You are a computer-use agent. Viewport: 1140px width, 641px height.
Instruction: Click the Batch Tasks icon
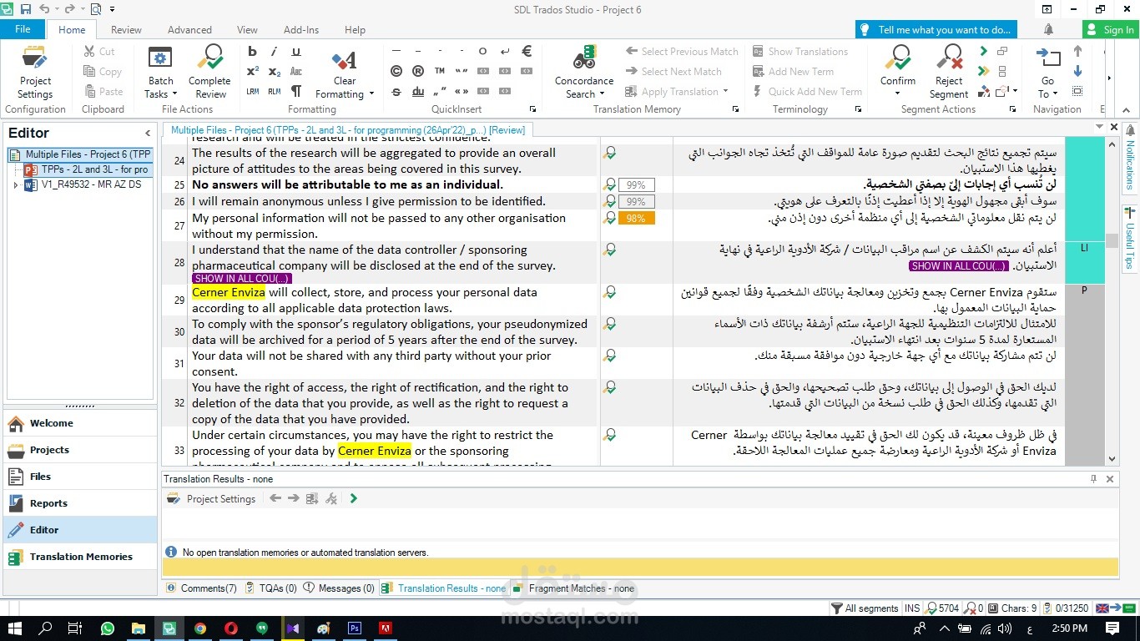click(159, 58)
